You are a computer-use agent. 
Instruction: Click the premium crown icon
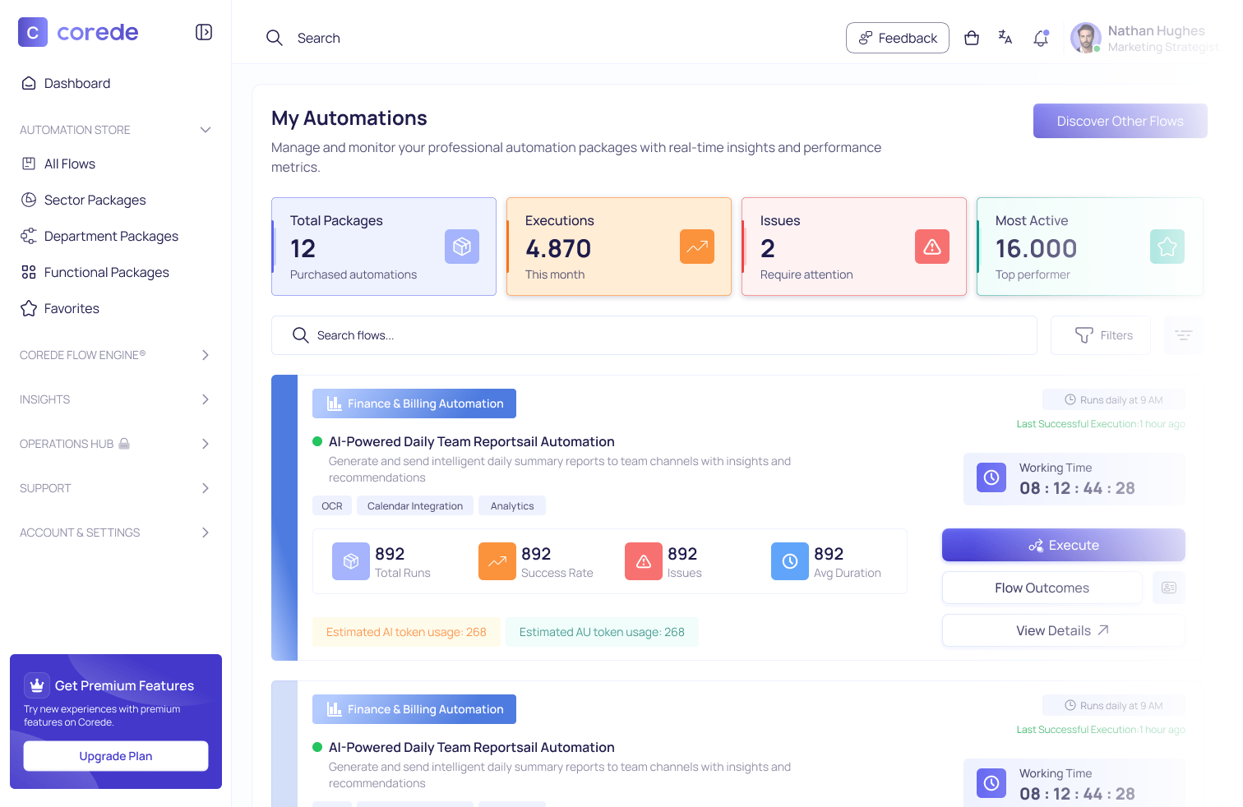click(x=36, y=685)
